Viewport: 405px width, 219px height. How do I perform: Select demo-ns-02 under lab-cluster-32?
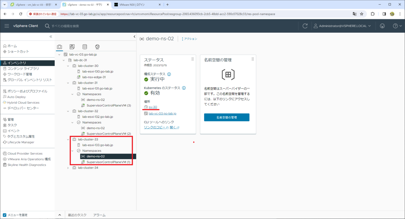click(x=96, y=128)
